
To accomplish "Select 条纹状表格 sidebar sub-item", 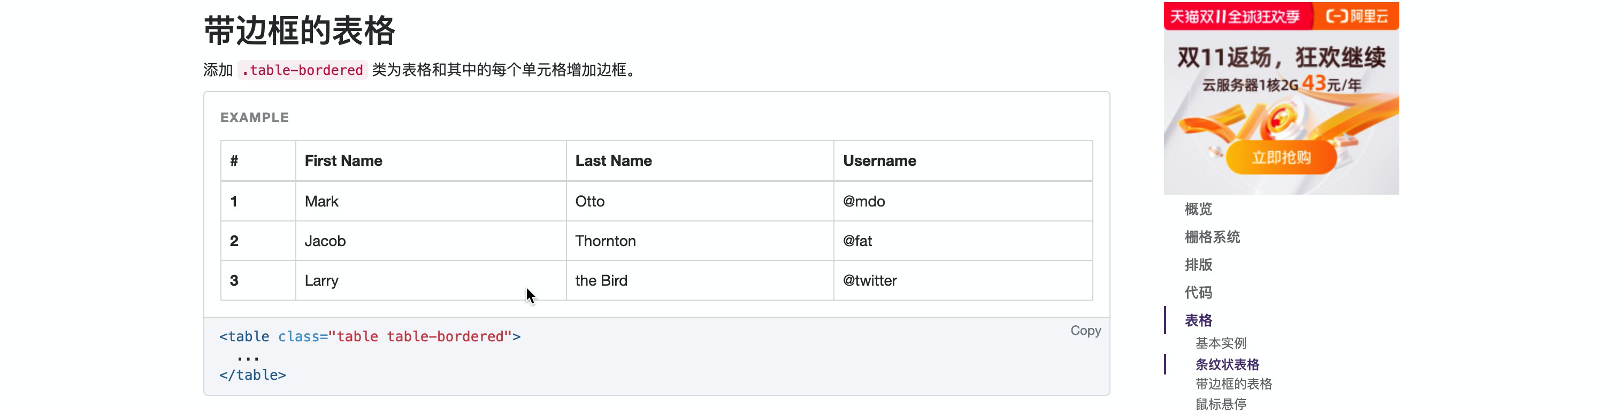I will pyautogui.click(x=1227, y=364).
